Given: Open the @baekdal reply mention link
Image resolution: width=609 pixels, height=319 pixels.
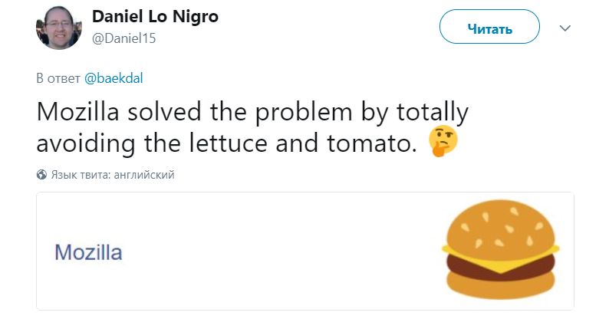Looking at the screenshot, I should (114, 77).
